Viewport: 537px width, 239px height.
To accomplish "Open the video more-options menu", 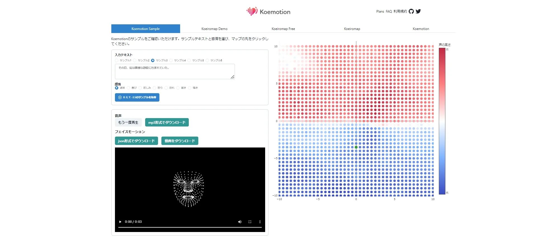I will click(260, 222).
